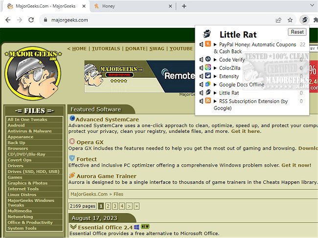Mute Google Docs Offline speaker icon

point(201,85)
